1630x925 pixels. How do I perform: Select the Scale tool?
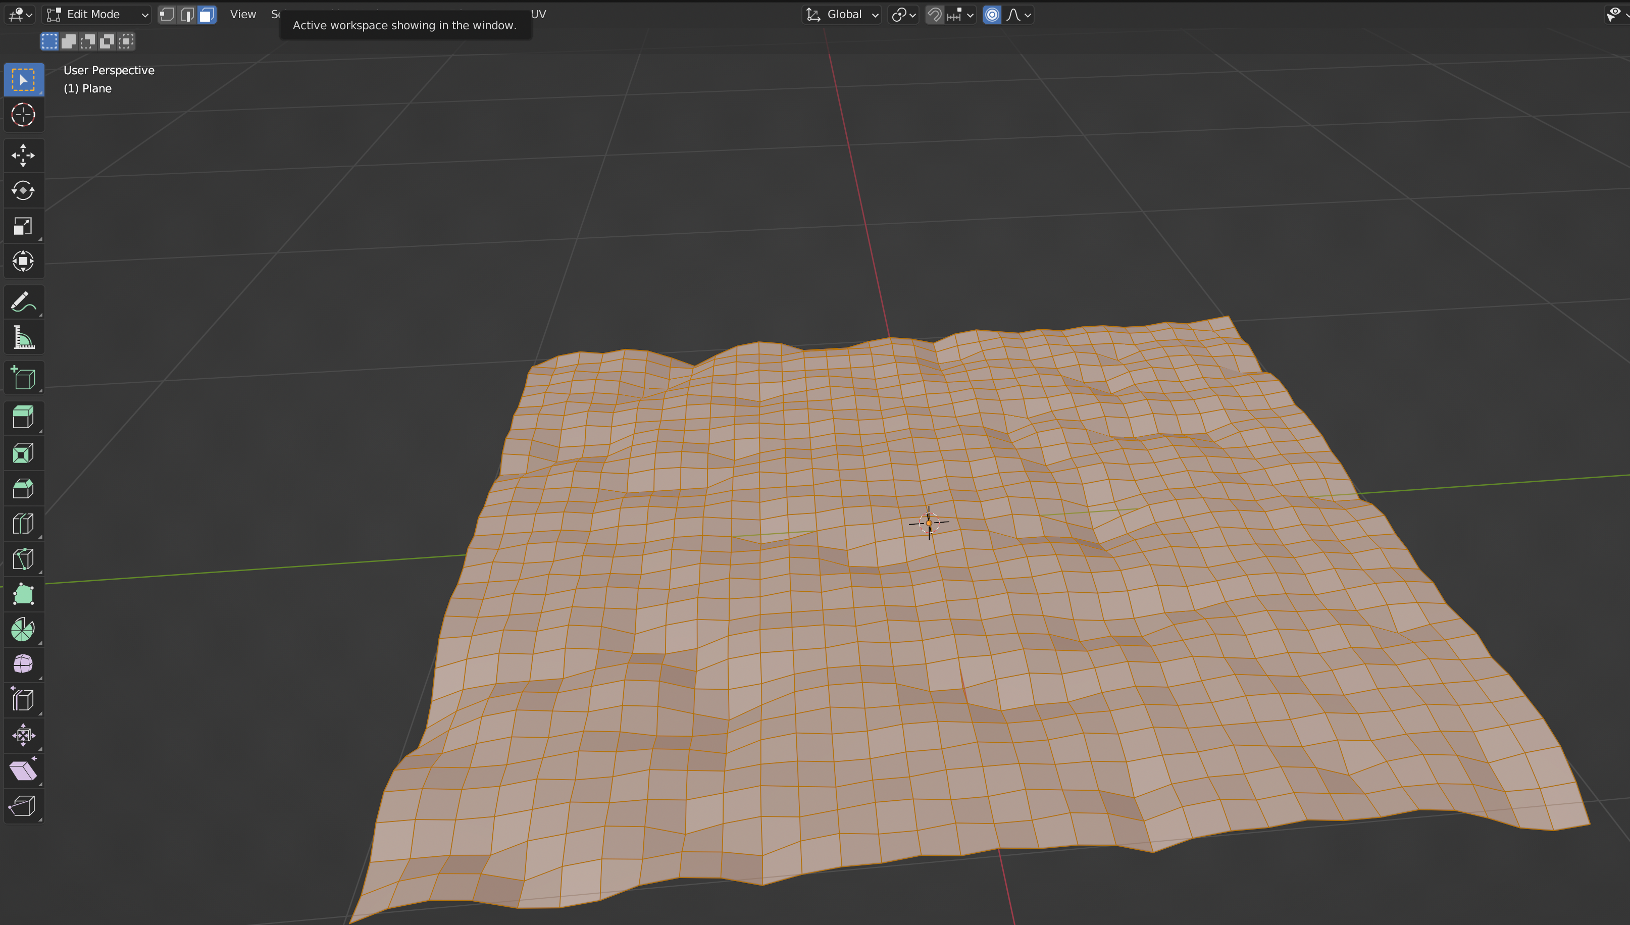24,226
